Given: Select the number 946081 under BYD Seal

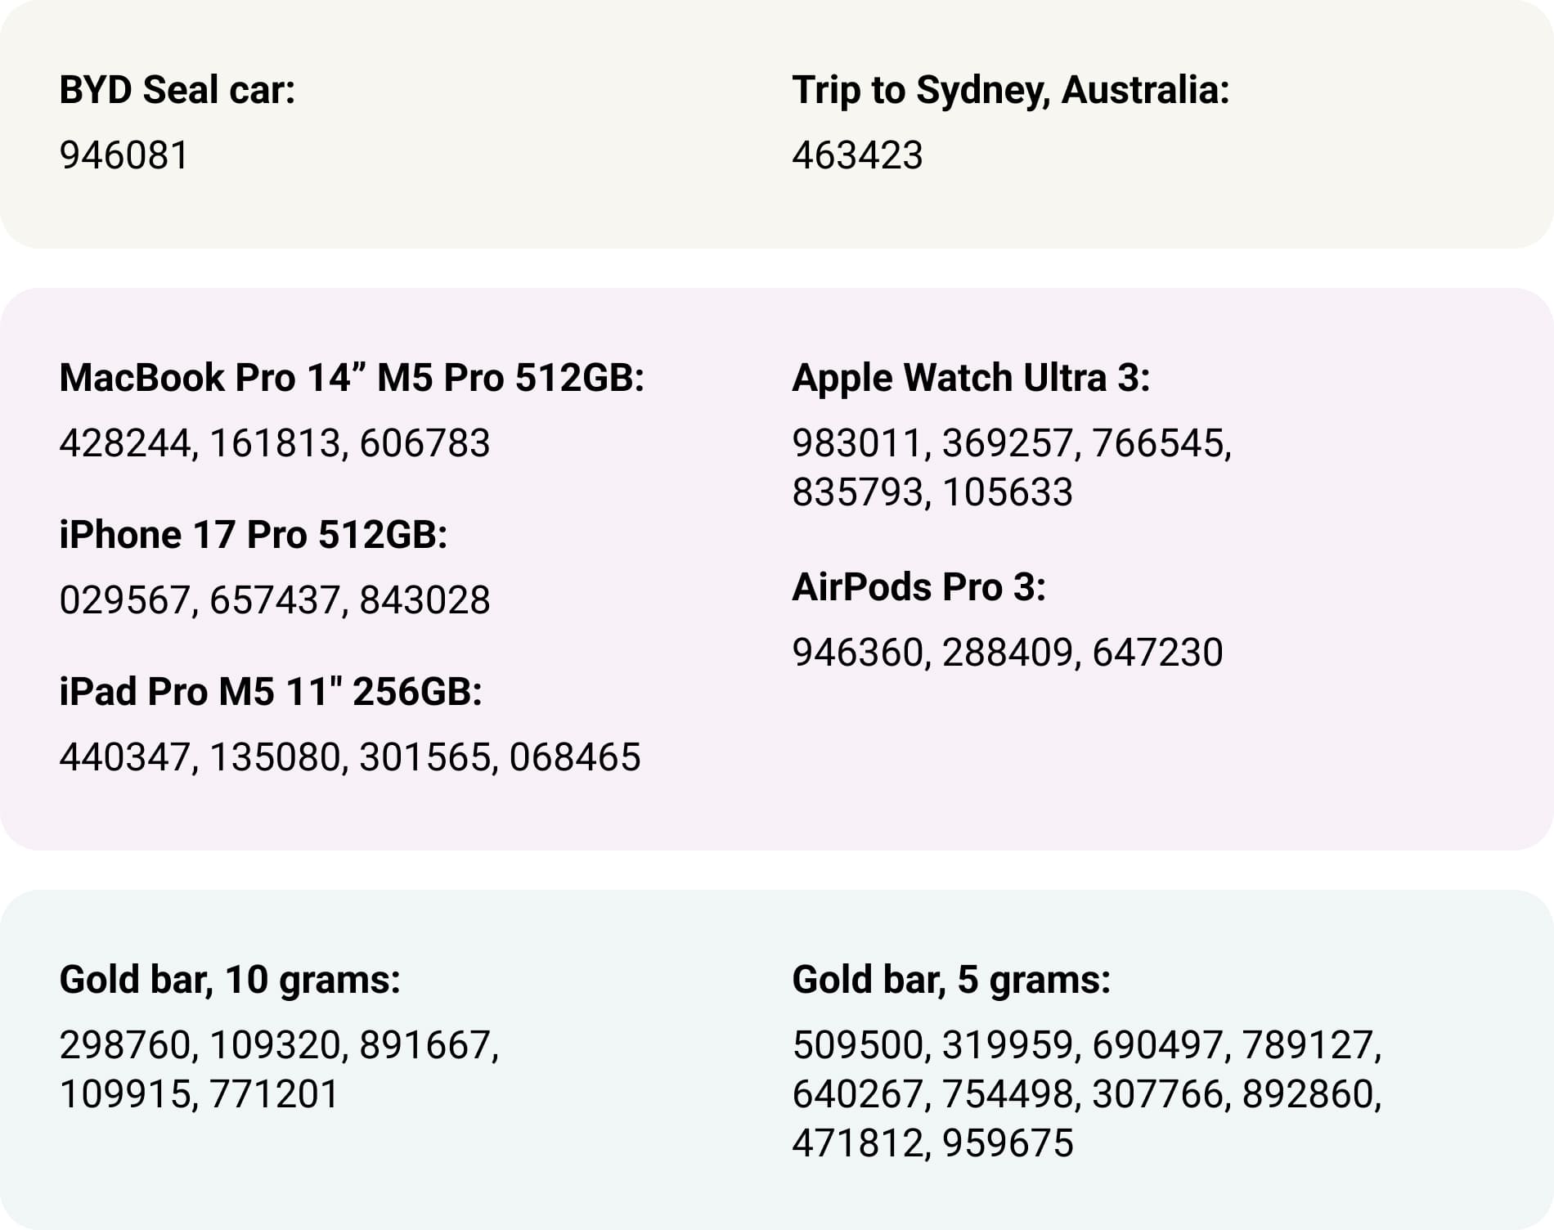Looking at the screenshot, I should [x=124, y=155].
